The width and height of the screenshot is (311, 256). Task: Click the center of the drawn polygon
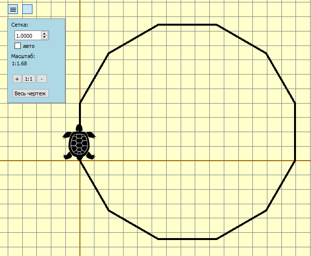(x=187, y=132)
